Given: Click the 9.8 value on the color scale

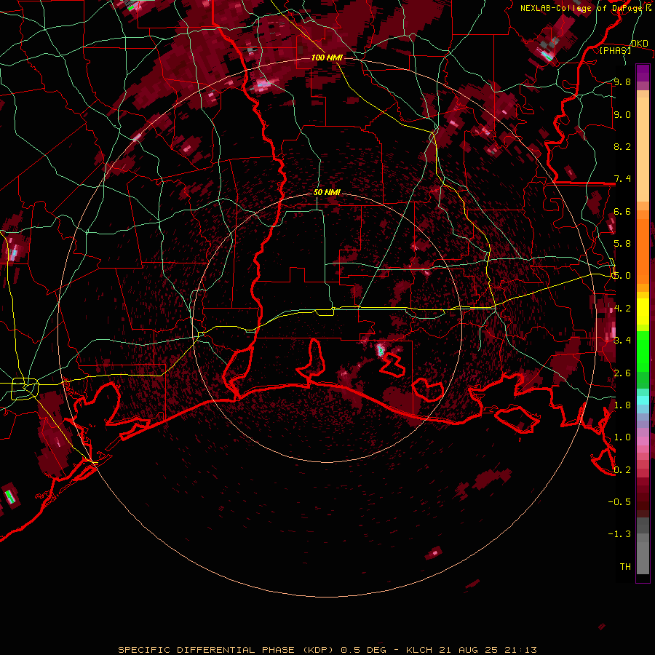Looking at the screenshot, I should click(622, 82).
